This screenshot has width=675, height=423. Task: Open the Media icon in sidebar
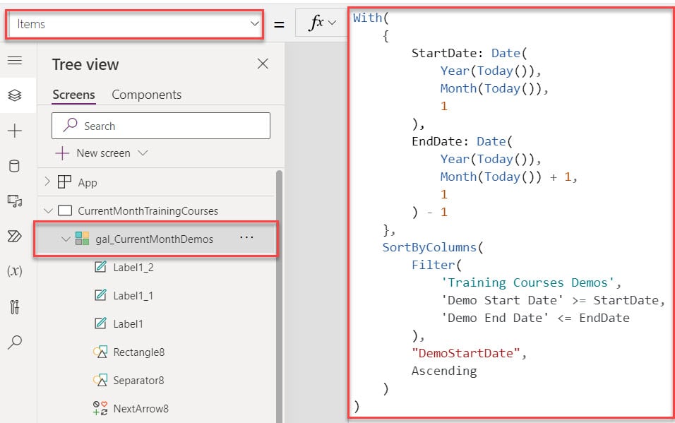(15, 201)
